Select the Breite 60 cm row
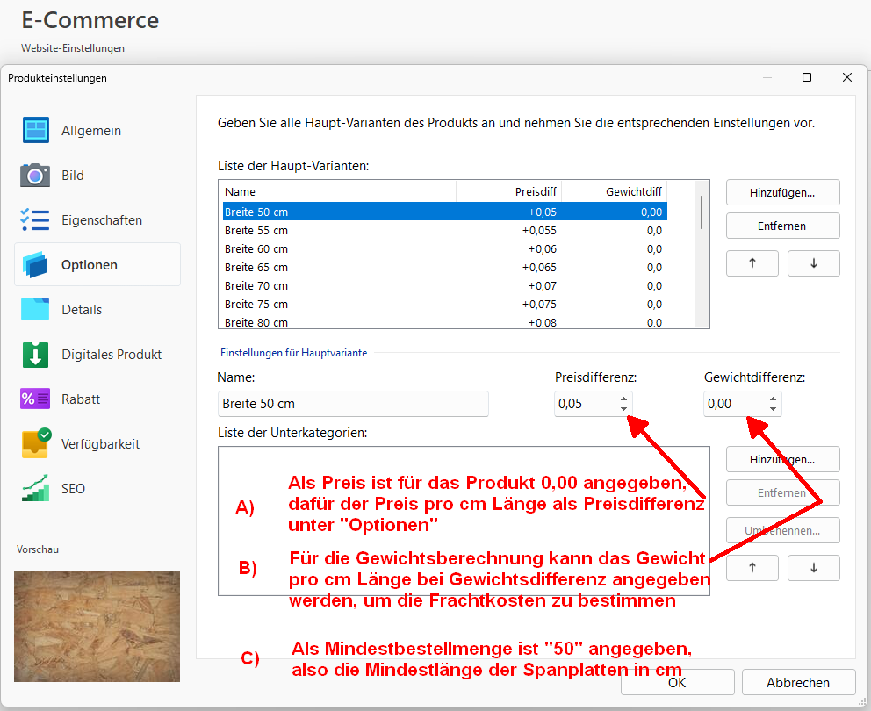This screenshot has height=711, width=871. click(444, 248)
